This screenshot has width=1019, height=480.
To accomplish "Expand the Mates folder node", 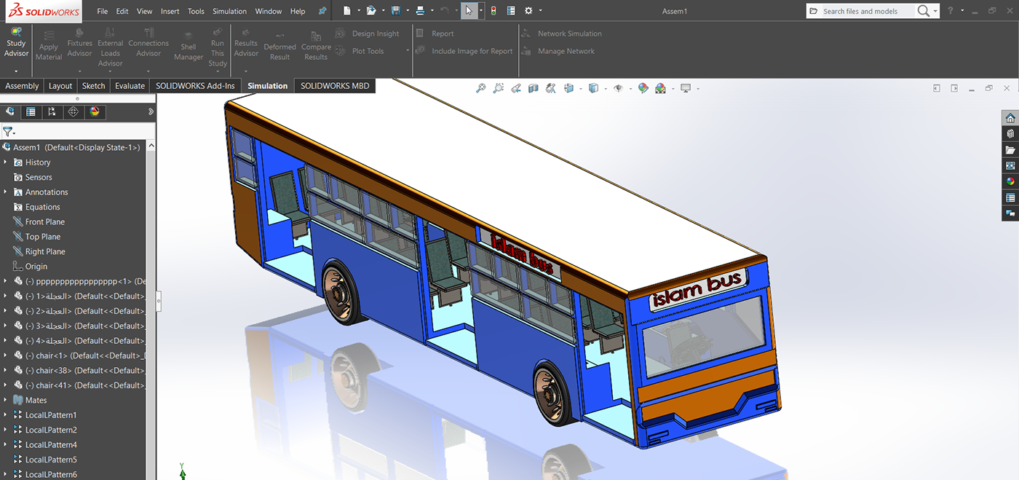I will coord(5,400).
